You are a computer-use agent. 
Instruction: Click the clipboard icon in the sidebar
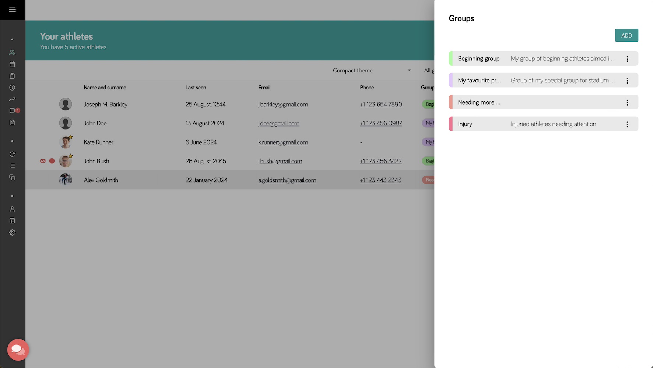tap(12, 76)
